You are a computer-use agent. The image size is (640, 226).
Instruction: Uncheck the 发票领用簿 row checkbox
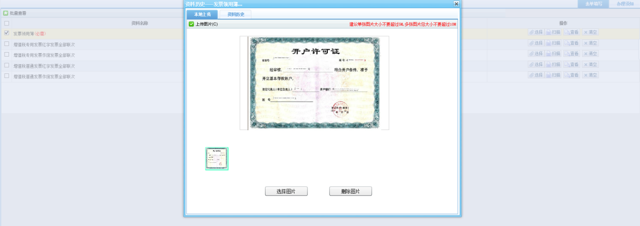click(x=7, y=33)
